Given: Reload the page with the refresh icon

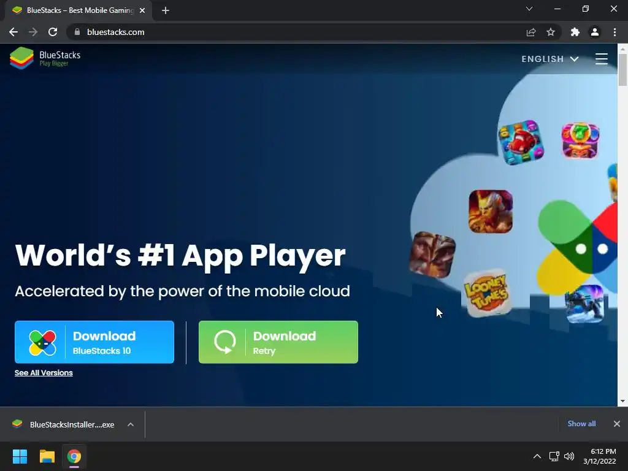Looking at the screenshot, I should 53,32.
